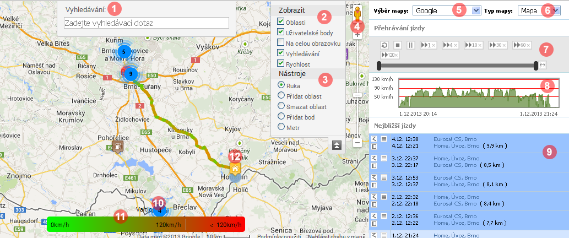This screenshot has height=238, width=569.
Task: Show route icon for the 3.12. 12:53 ride
Action: pos(375,177)
